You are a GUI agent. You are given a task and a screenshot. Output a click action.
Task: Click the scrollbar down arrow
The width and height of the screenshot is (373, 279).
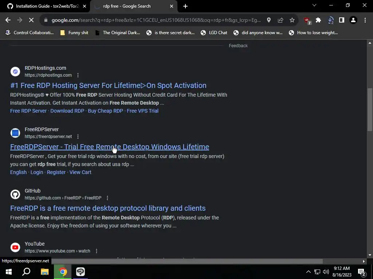pos(370,255)
